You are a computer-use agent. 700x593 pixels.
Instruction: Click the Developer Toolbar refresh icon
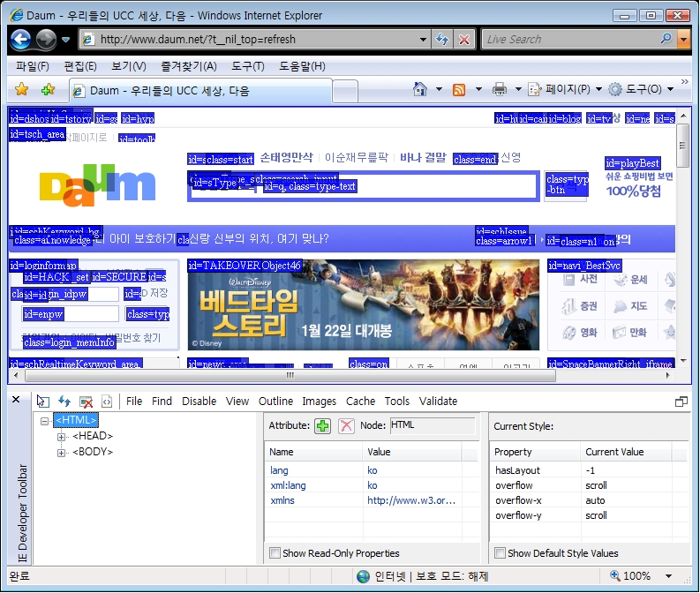pos(64,402)
